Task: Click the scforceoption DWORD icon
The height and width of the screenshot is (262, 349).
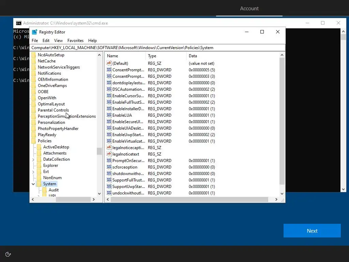Action: pos(109,167)
